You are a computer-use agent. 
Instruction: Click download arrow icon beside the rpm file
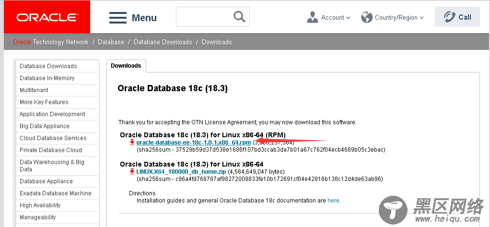pyautogui.click(x=132, y=143)
